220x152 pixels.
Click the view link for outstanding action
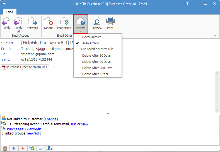point(85,124)
